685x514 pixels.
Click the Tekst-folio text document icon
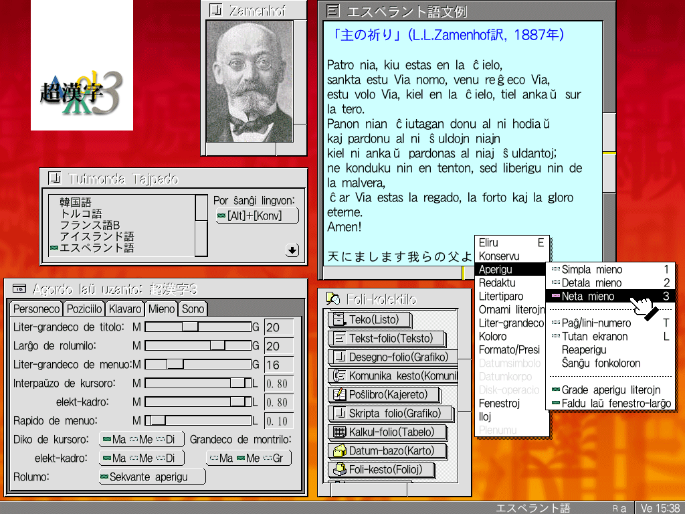tap(338, 339)
